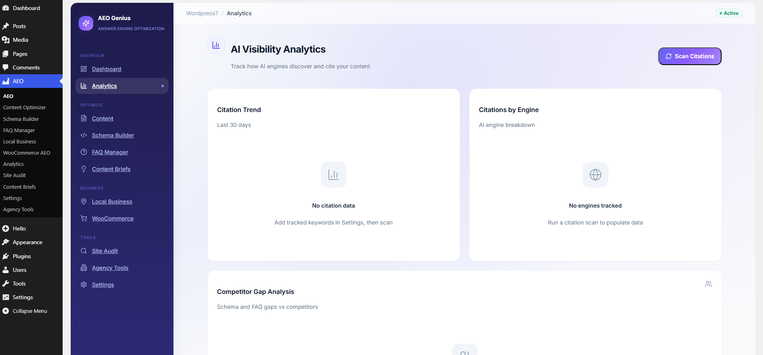This screenshot has height=355, width=763.
Task: Click the Posts pushpin icon
Action: click(x=6, y=26)
